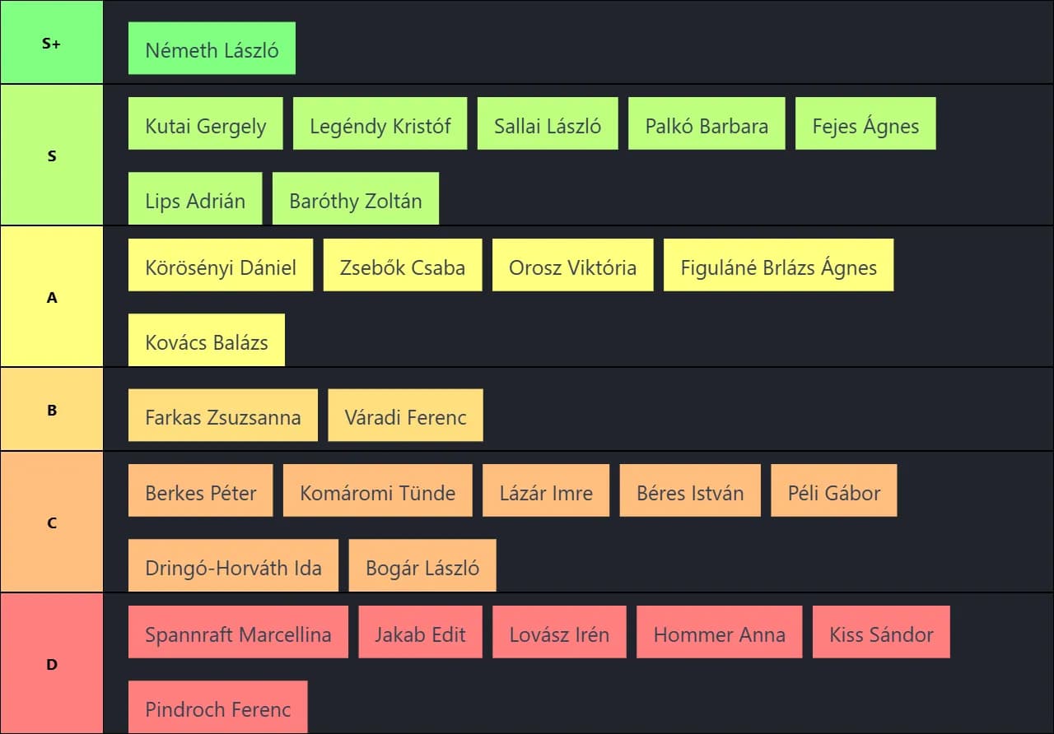Click Figuláné Brlázs Ágnes tile

pos(778,266)
